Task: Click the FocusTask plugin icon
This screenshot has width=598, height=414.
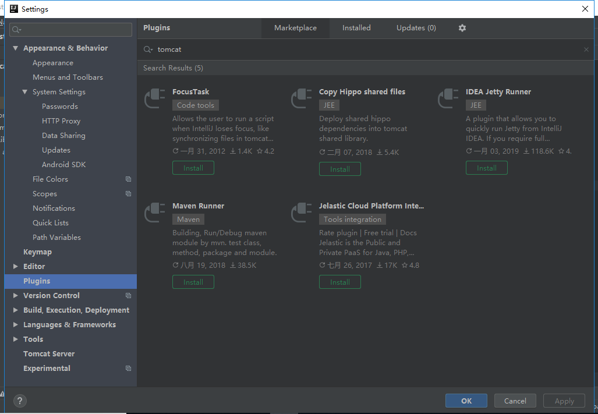Action: [154, 98]
